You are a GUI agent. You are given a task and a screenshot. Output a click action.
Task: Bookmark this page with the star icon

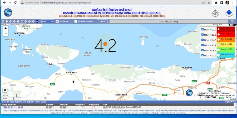[209, 3]
